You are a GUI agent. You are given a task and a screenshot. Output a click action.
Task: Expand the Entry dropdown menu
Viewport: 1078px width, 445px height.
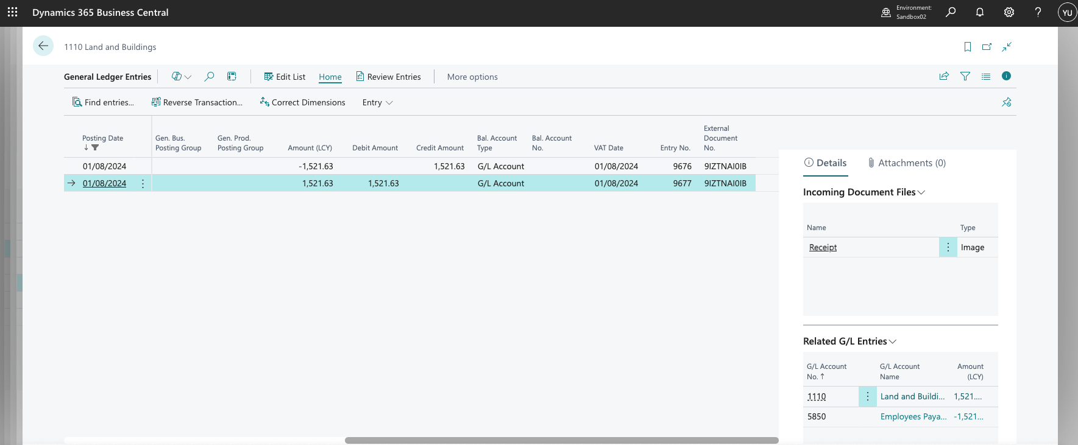click(x=377, y=102)
